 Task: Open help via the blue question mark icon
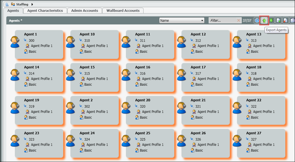257,21
